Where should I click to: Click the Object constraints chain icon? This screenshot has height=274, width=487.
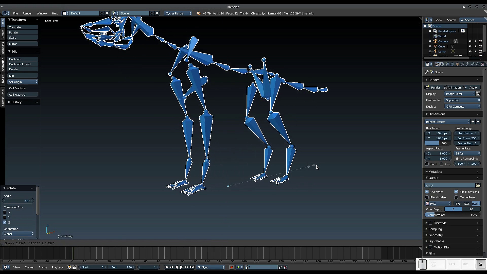click(x=462, y=64)
